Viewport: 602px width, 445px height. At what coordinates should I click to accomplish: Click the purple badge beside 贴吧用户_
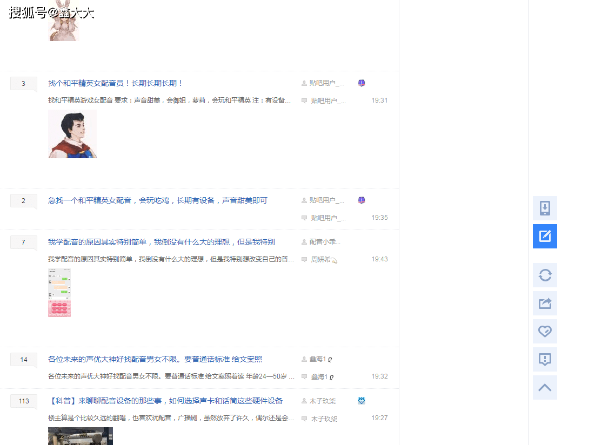coord(361,83)
